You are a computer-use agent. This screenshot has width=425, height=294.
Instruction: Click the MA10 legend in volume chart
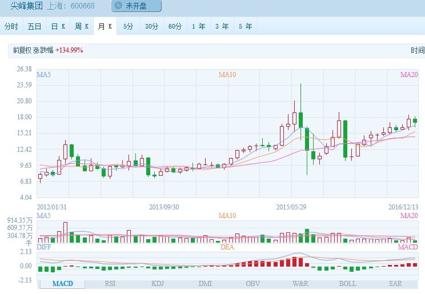(227, 216)
